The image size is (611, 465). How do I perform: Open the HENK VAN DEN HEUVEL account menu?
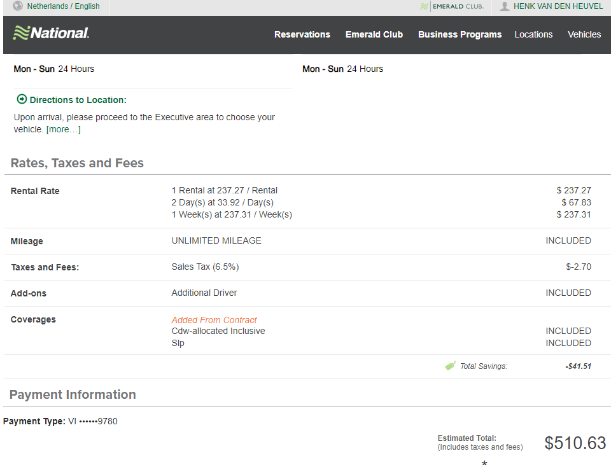558,6
